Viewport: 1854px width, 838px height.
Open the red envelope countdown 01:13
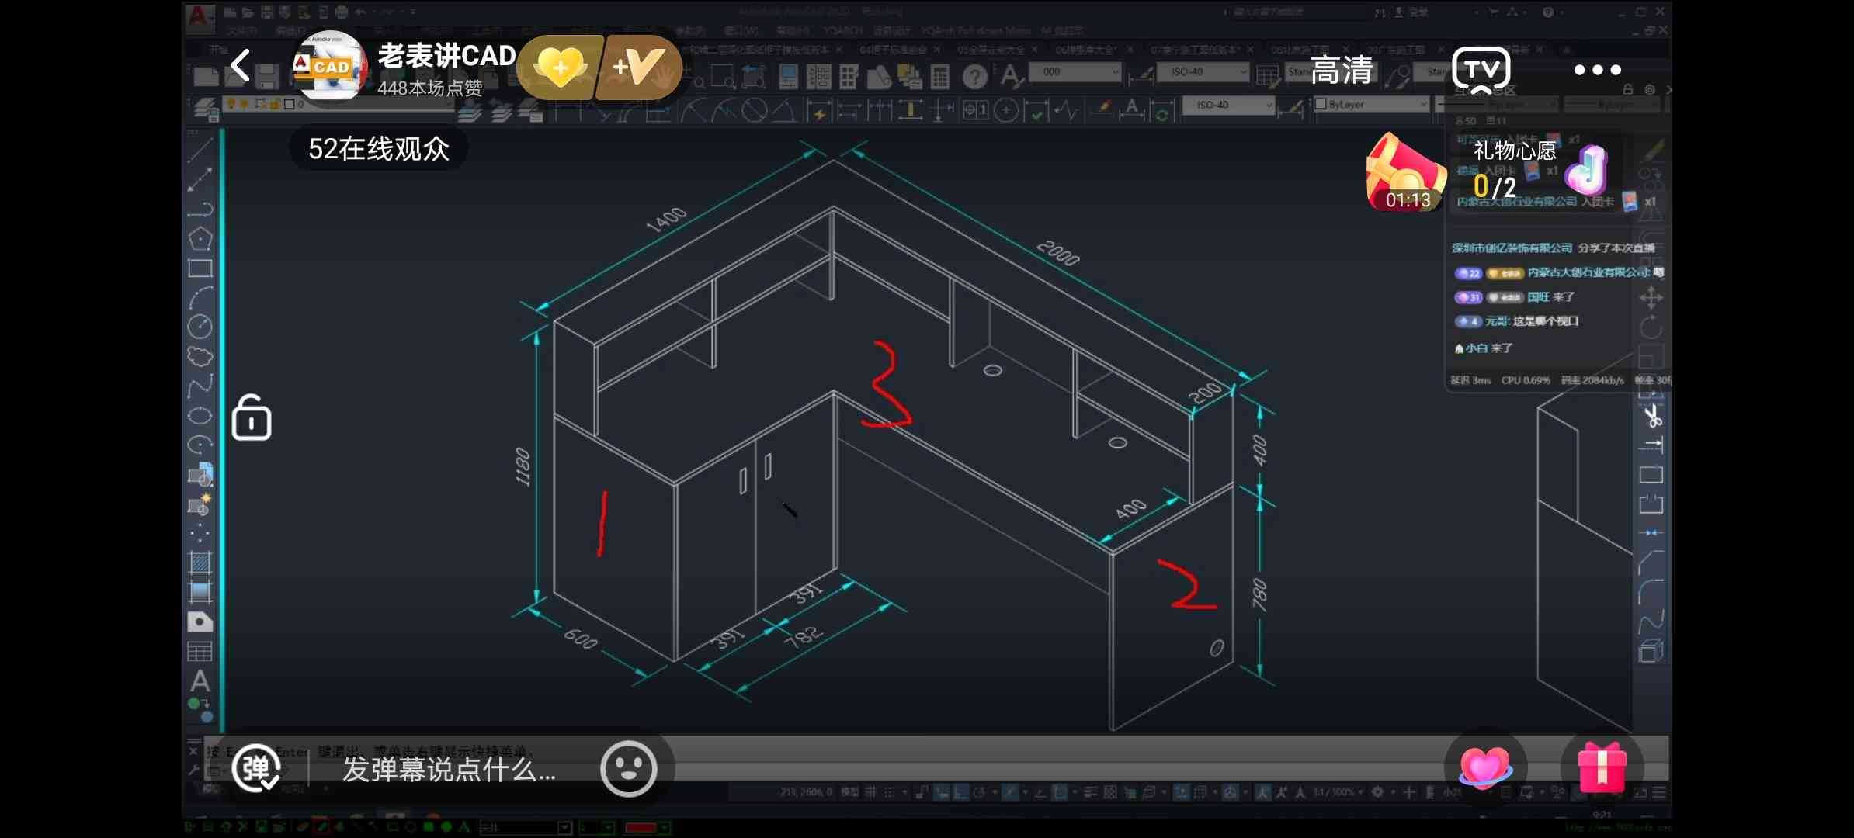point(1406,172)
